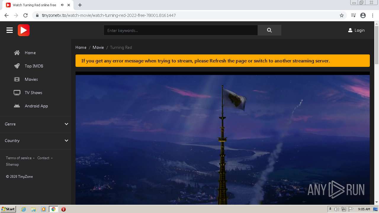The width and height of the screenshot is (379, 213).
Task: Open the Sitemap link
Action: (12, 164)
